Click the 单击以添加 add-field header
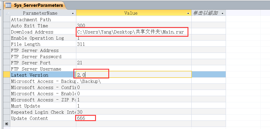 coord(209,13)
